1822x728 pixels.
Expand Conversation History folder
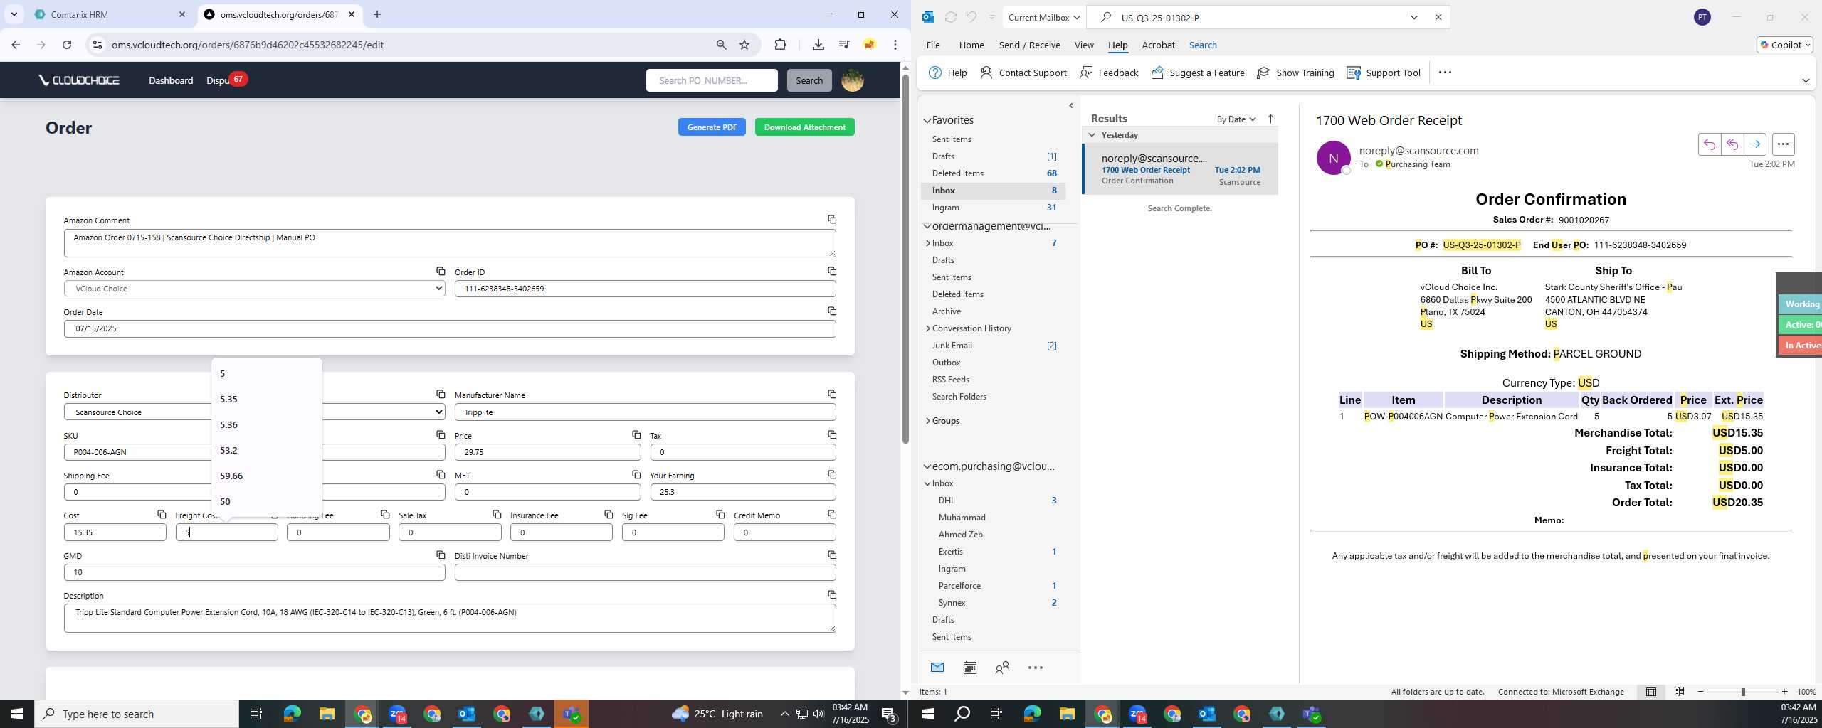[928, 328]
